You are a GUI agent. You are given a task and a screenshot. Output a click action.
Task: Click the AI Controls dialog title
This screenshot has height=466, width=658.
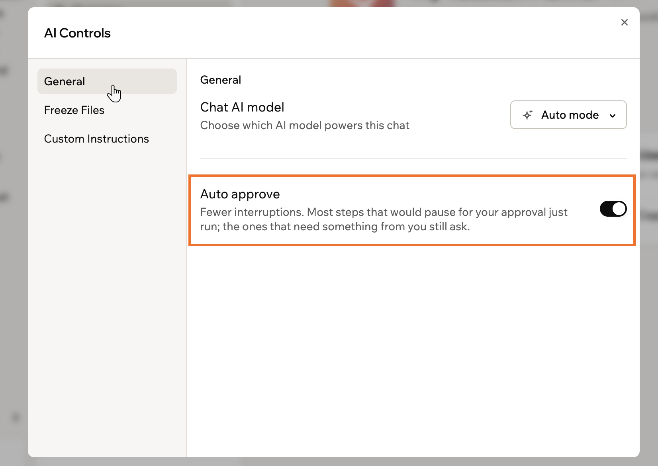click(77, 33)
